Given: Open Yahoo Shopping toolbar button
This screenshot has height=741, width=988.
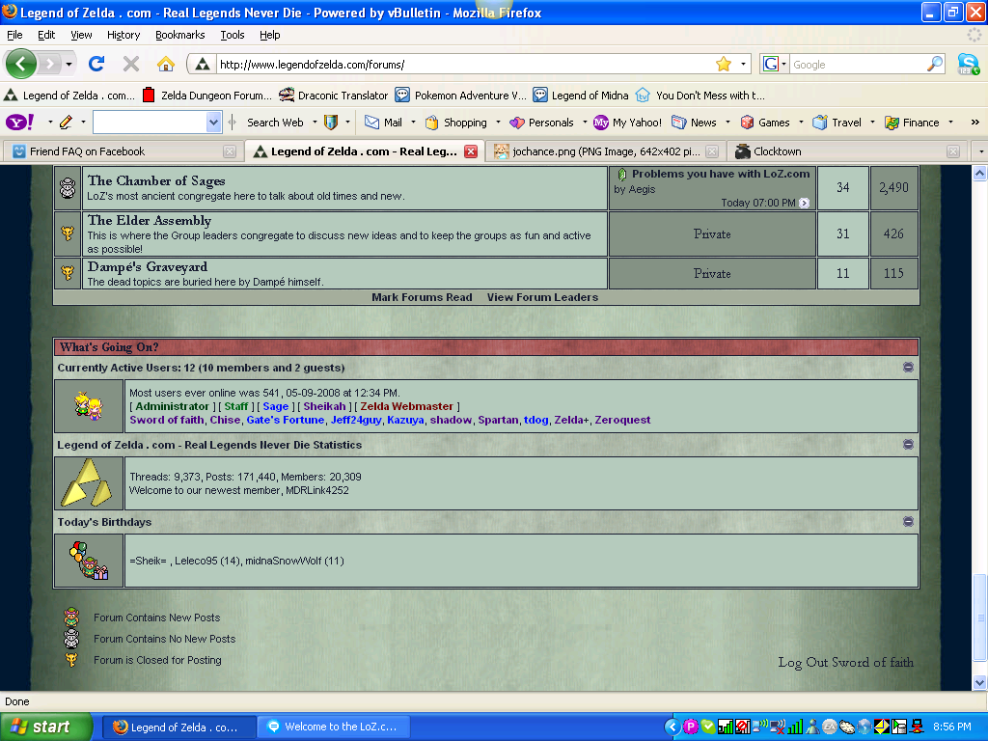Looking at the screenshot, I should [x=456, y=123].
